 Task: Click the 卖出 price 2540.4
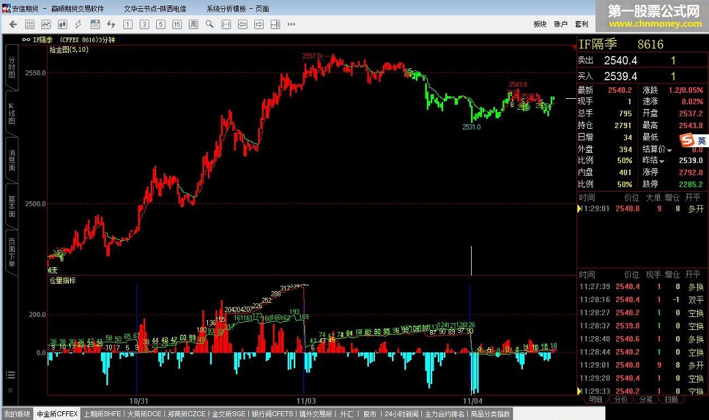[620, 60]
